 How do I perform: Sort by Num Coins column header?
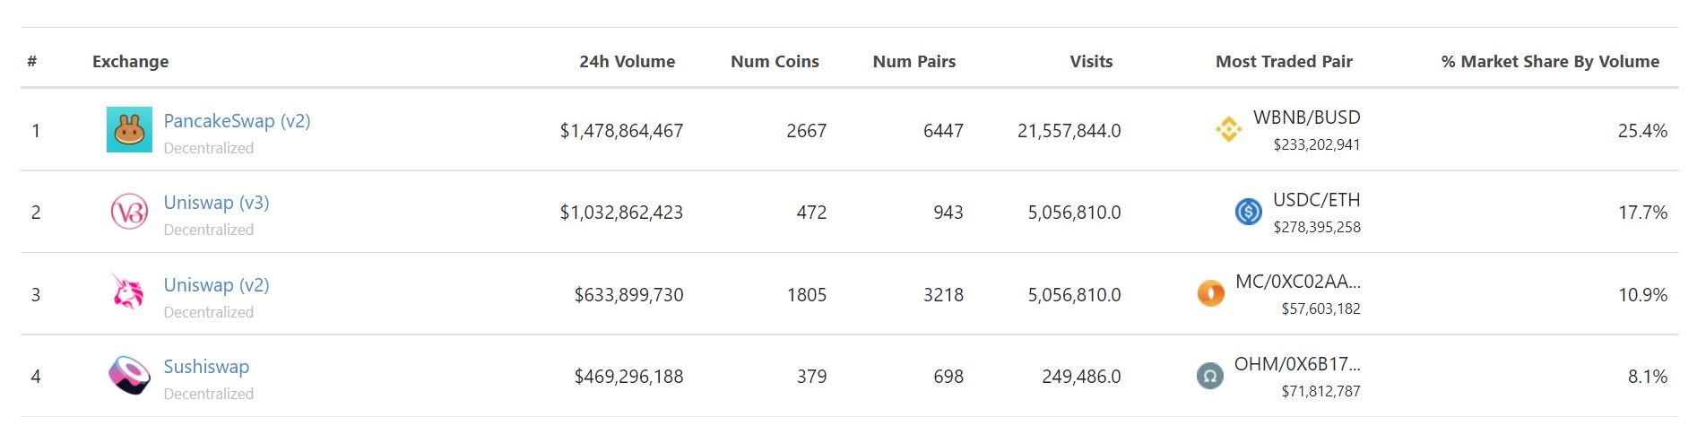(x=775, y=62)
